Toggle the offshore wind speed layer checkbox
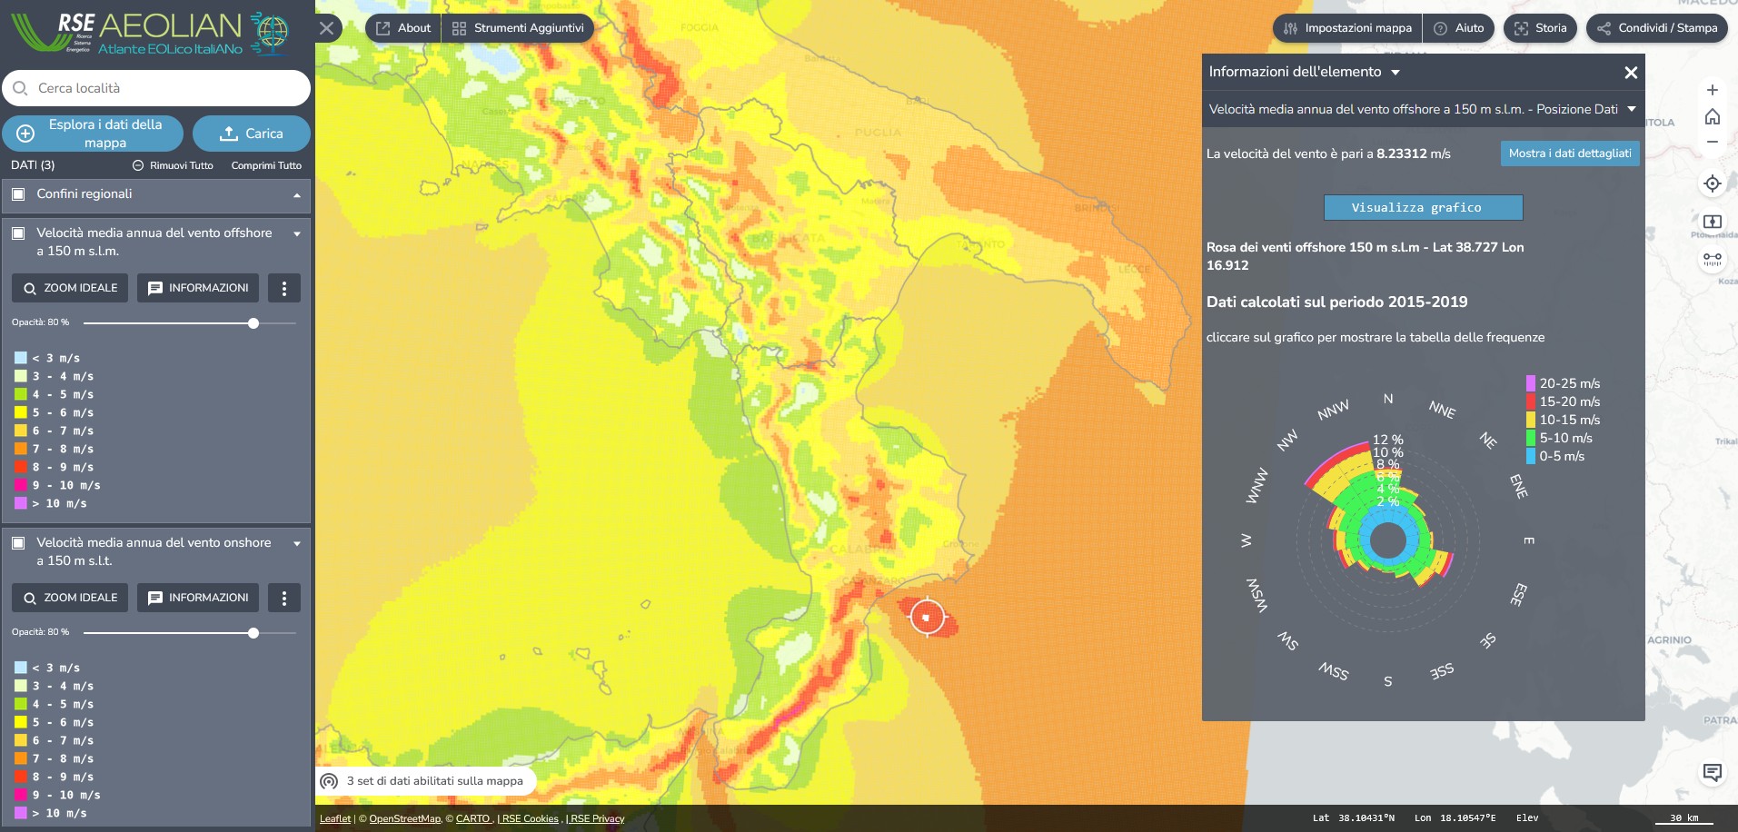This screenshot has height=832, width=1738. coord(18,233)
